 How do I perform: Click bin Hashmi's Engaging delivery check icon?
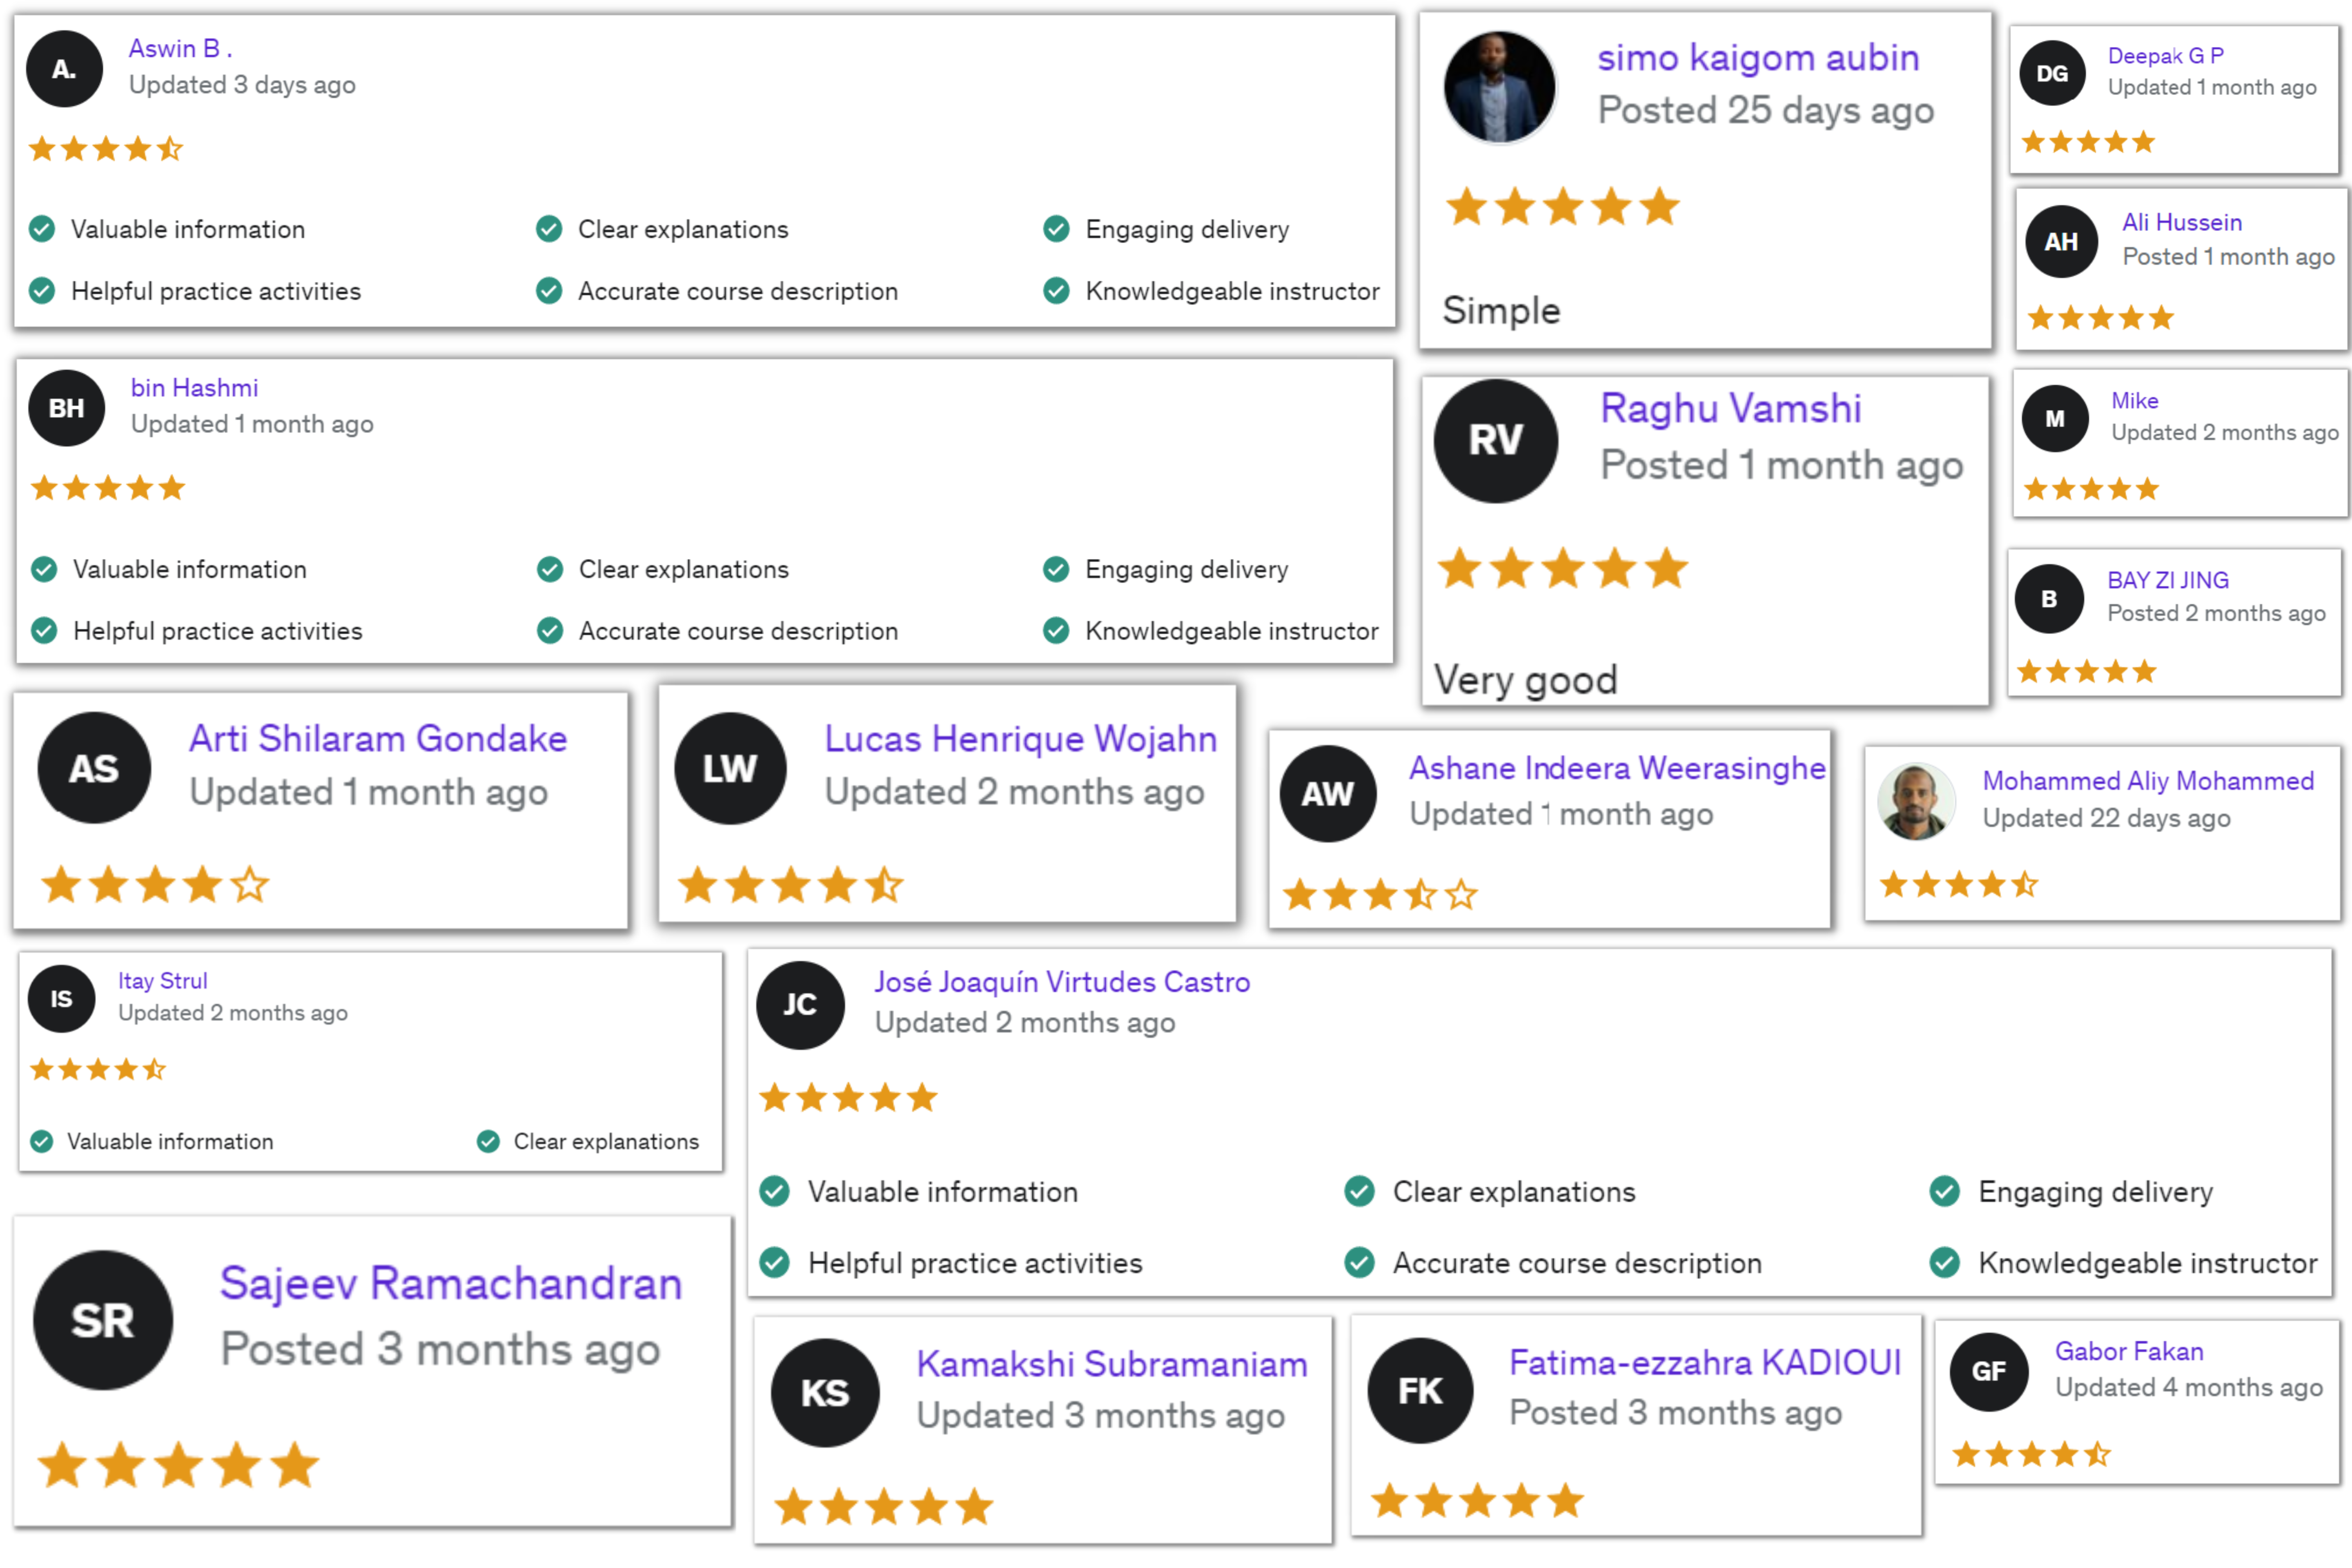pos(1056,569)
